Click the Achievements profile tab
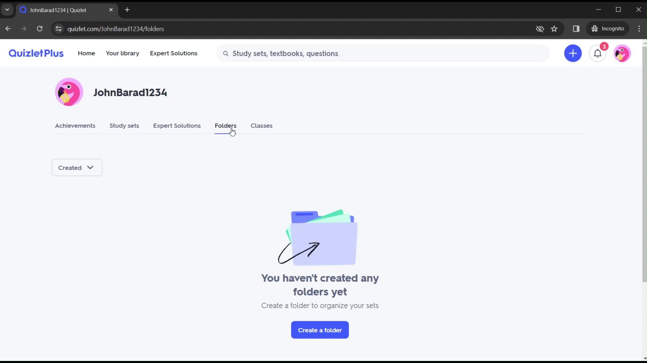This screenshot has height=363, width=647. [75, 125]
